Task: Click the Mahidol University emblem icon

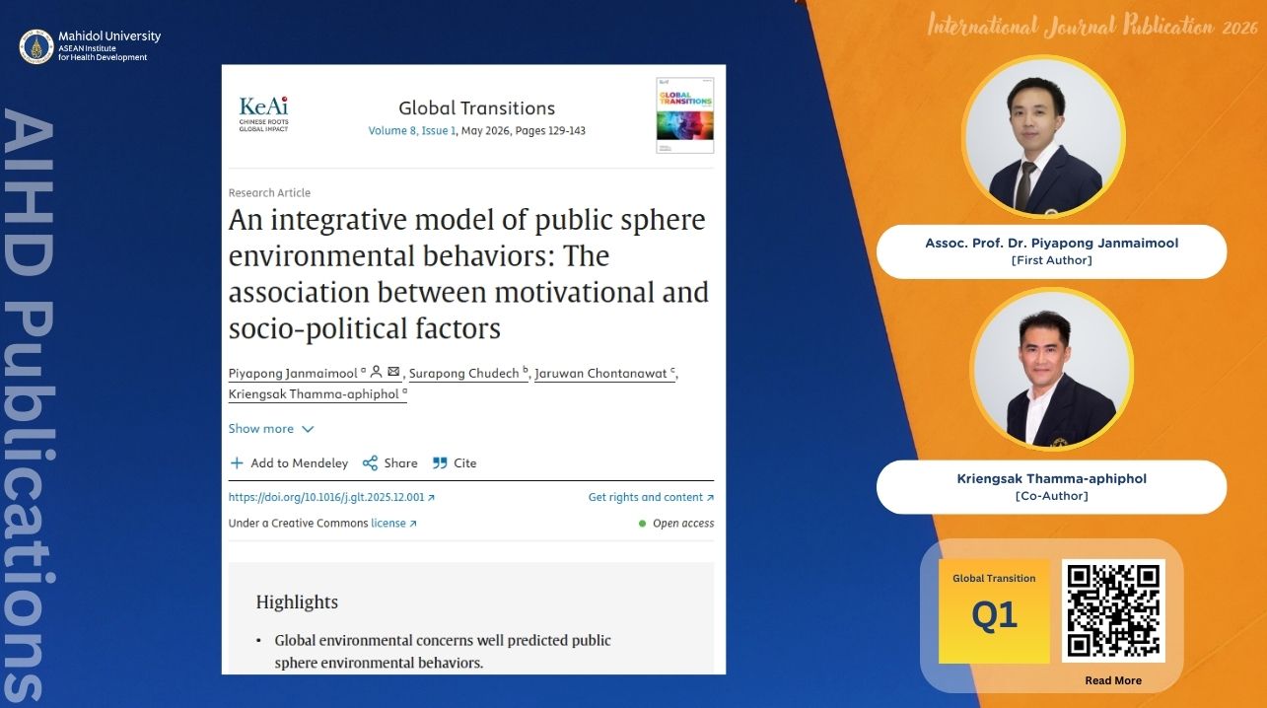Action: [x=36, y=46]
